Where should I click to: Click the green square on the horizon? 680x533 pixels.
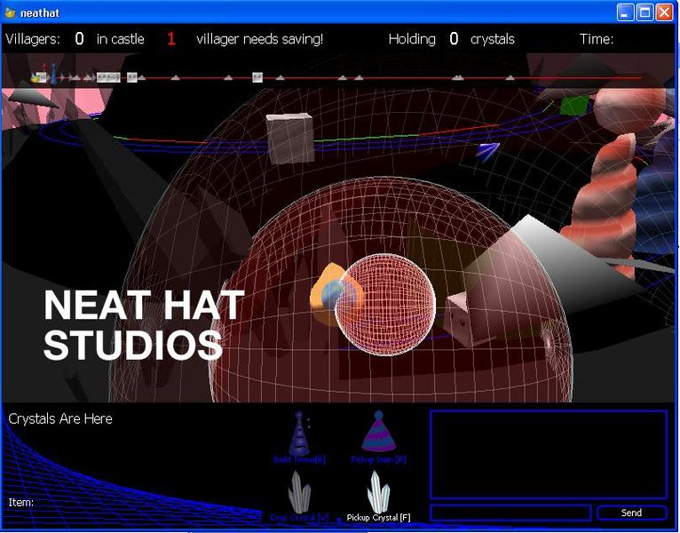pos(574,106)
